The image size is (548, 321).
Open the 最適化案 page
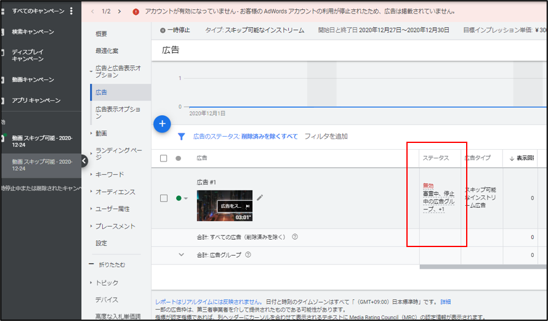click(107, 51)
